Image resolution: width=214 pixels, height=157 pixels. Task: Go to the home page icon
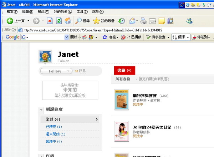click(x=68, y=21)
